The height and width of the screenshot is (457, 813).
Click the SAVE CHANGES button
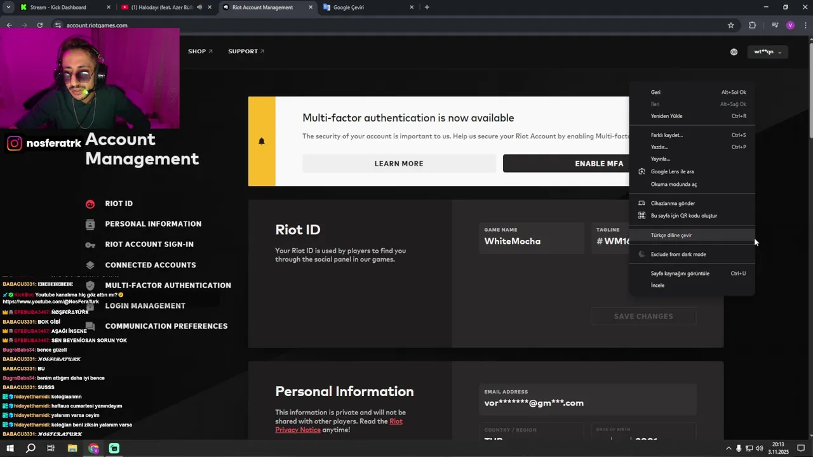point(643,317)
